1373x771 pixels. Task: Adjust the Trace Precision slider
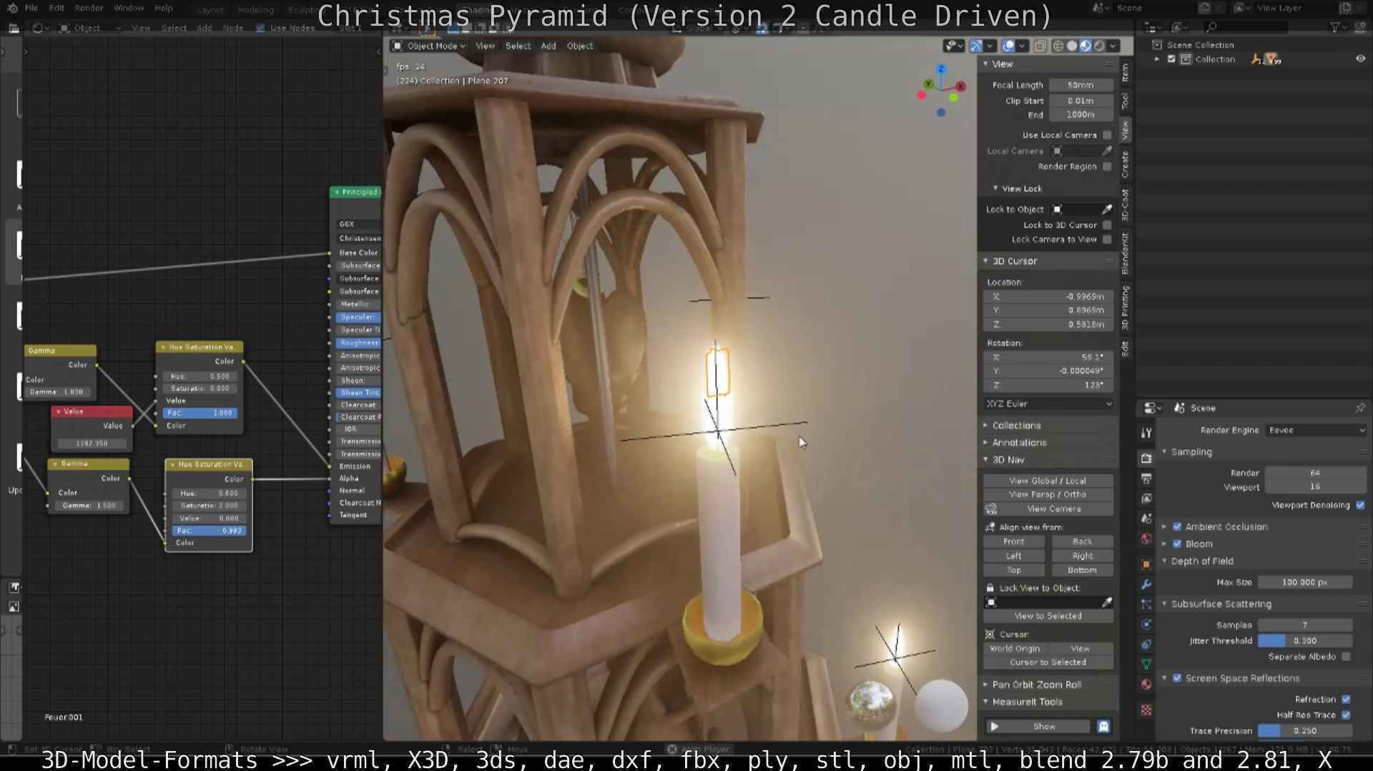1304,731
